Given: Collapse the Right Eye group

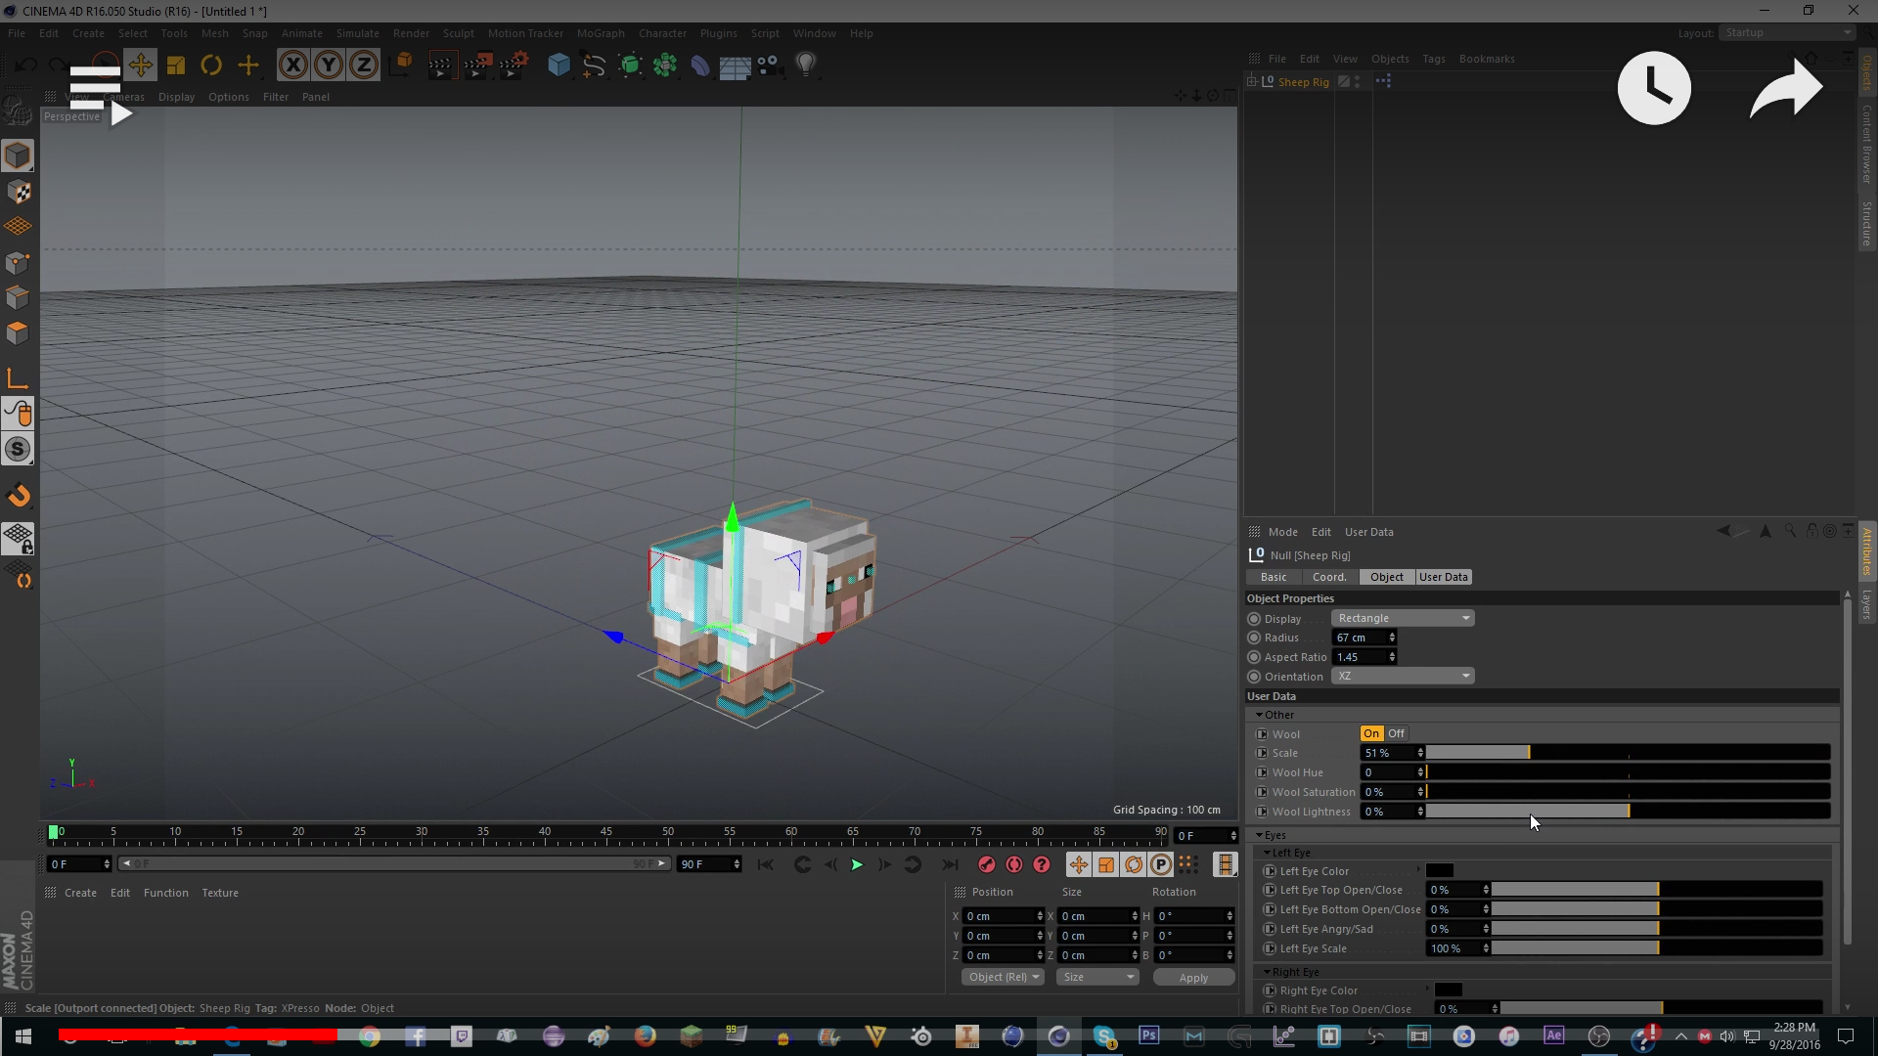Looking at the screenshot, I should click(1268, 972).
